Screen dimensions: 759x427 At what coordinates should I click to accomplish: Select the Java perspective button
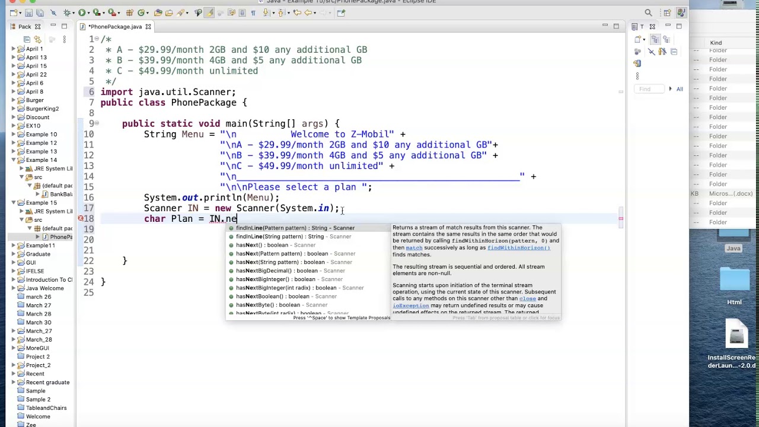(x=681, y=12)
